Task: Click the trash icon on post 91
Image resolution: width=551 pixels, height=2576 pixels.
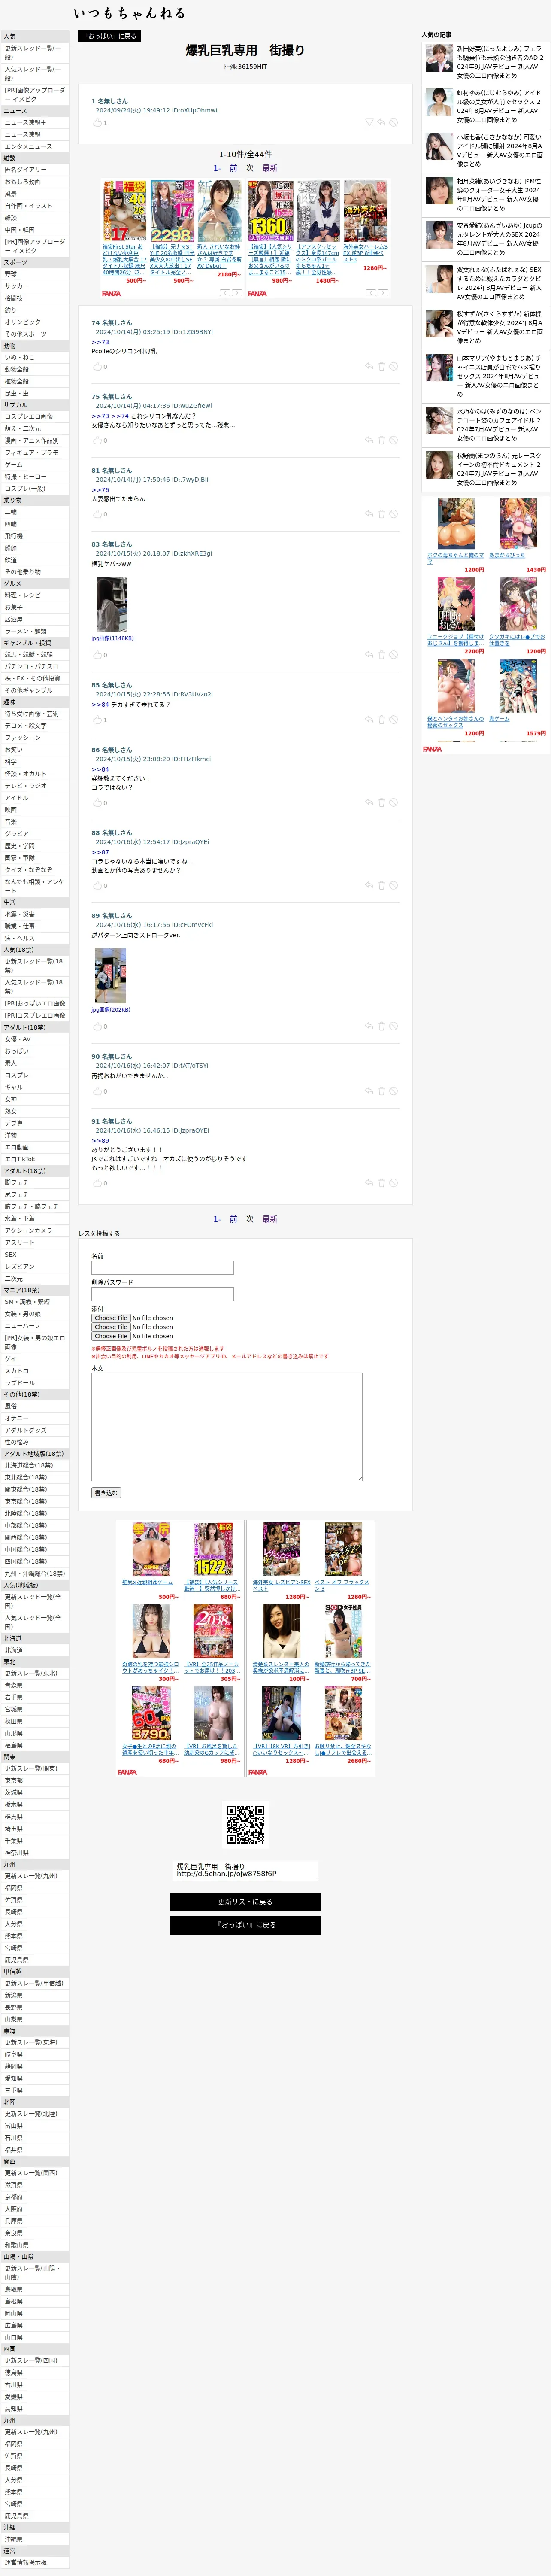Action: click(x=381, y=1183)
